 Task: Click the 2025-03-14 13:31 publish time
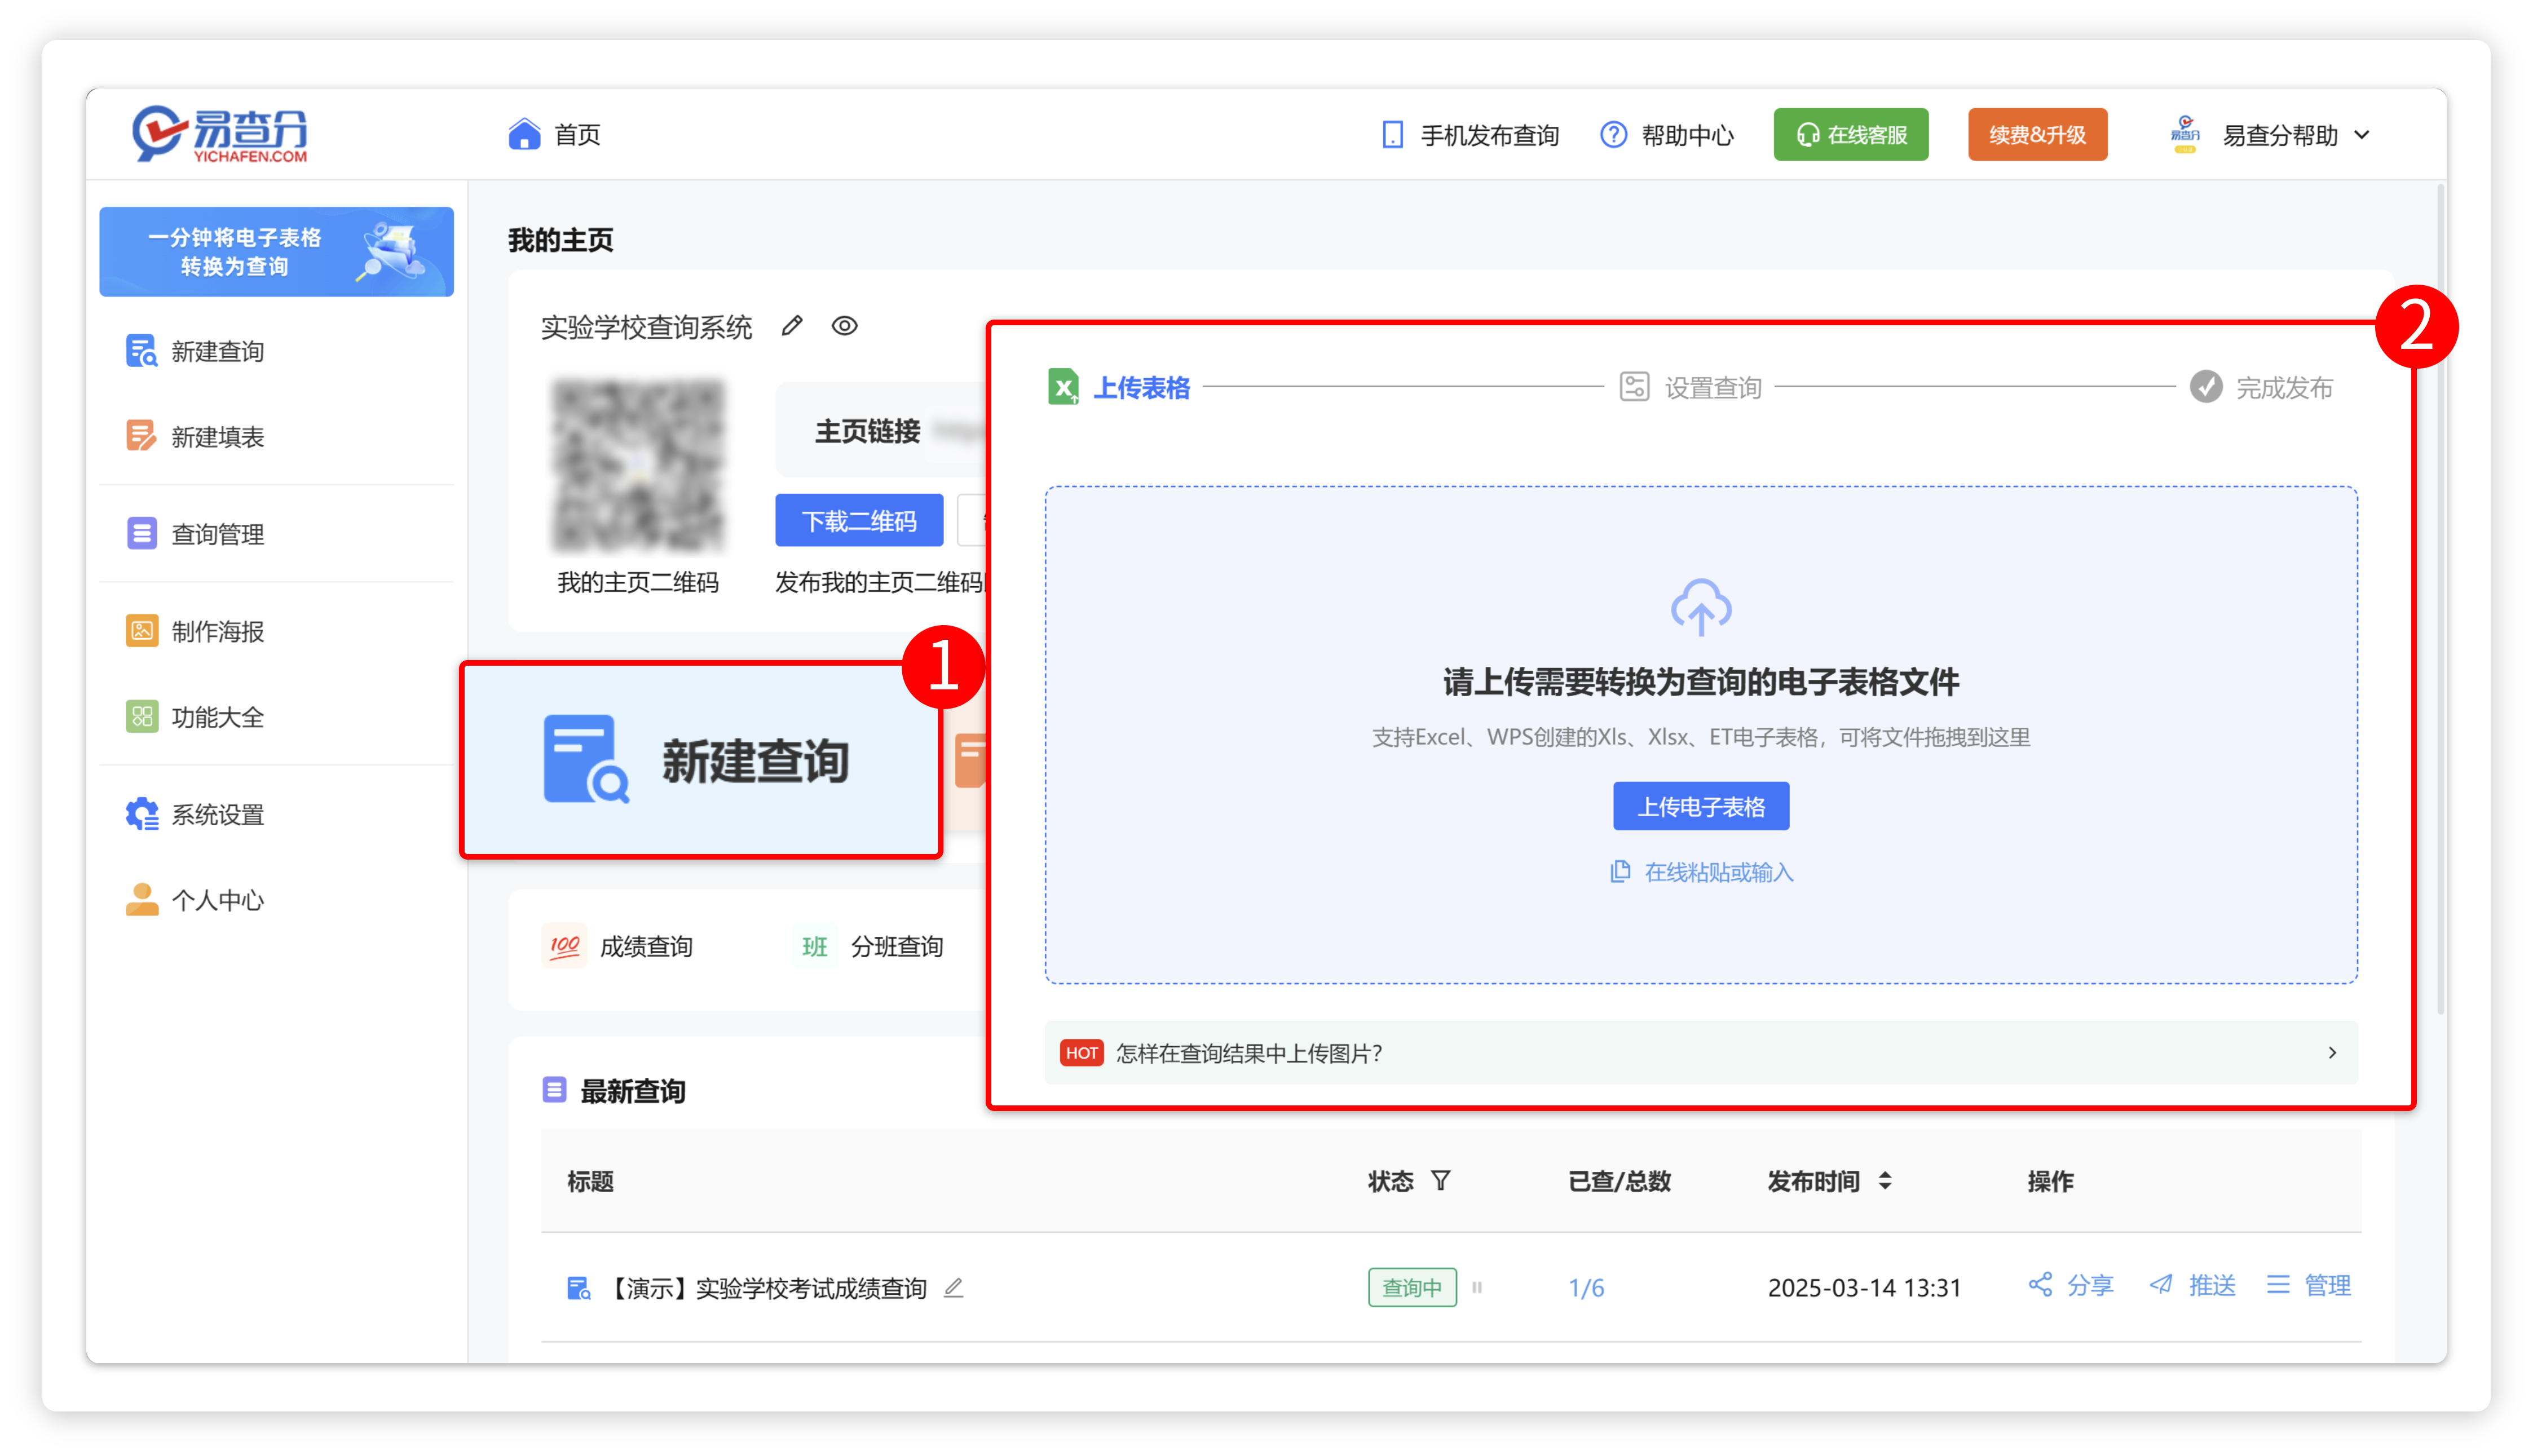(x=1864, y=1288)
